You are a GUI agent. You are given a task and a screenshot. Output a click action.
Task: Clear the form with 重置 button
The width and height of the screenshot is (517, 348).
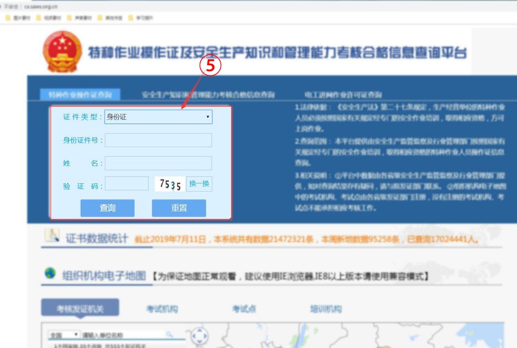179,208
